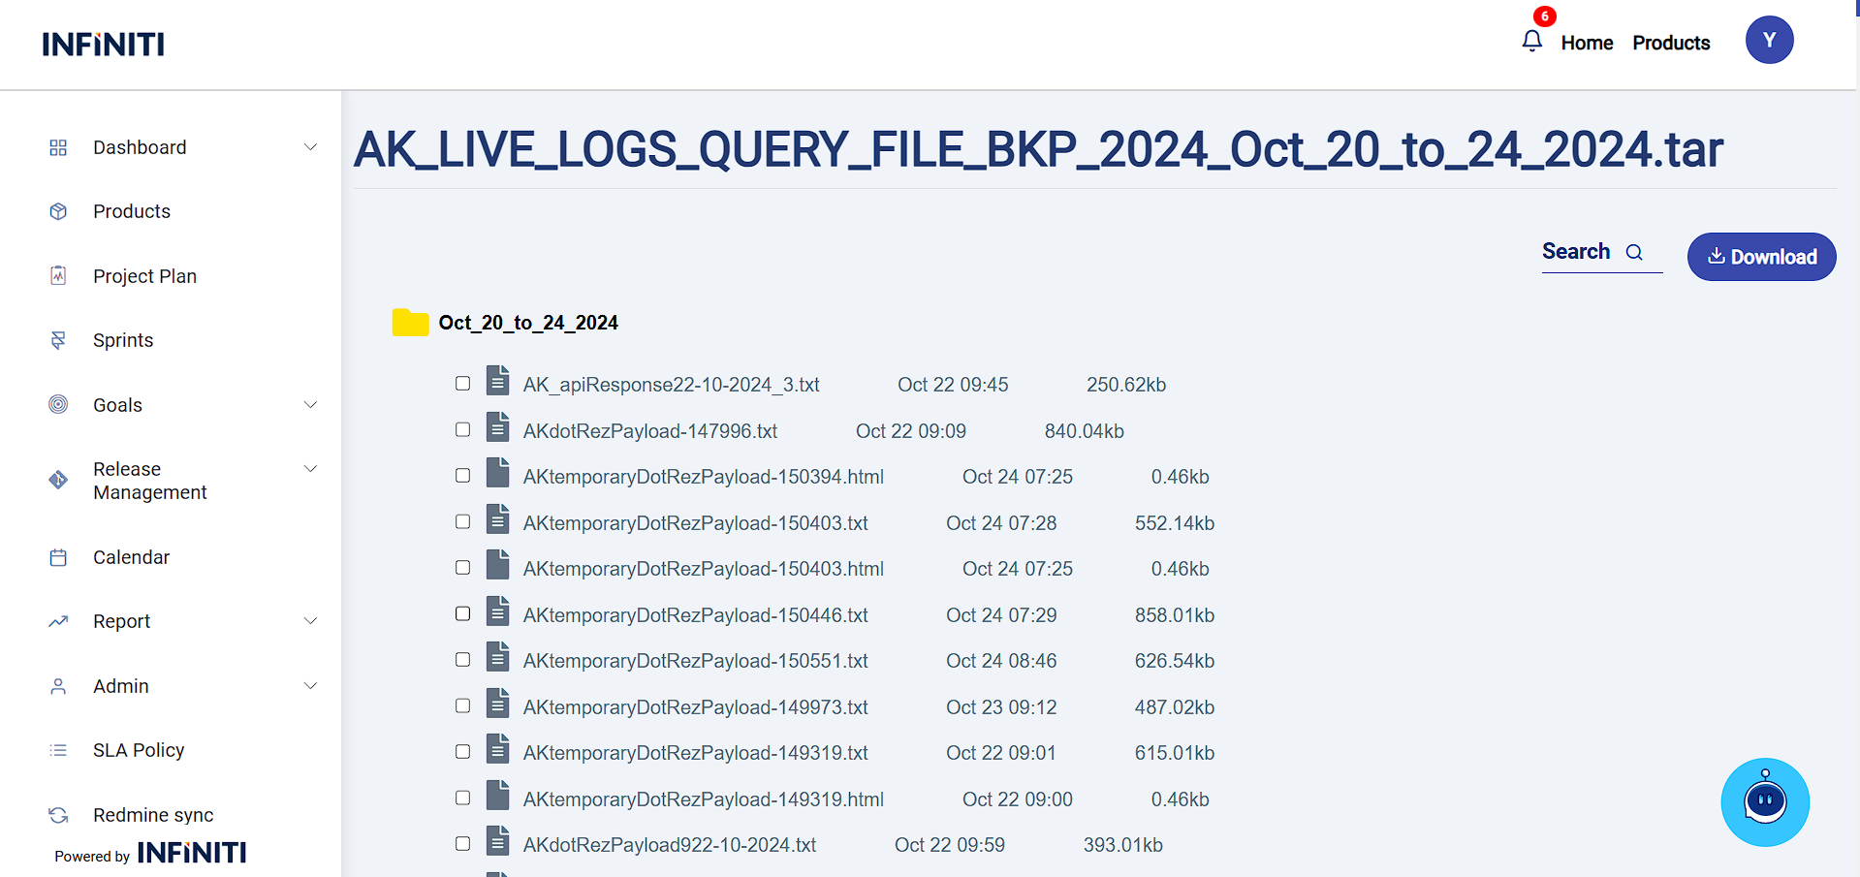
Task: Click the INFINITI logo at top left
Action: tap(104, 45)
